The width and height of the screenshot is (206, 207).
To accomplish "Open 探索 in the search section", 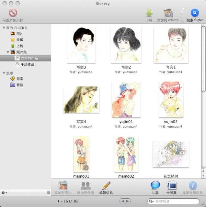I will tap(19, 79).
